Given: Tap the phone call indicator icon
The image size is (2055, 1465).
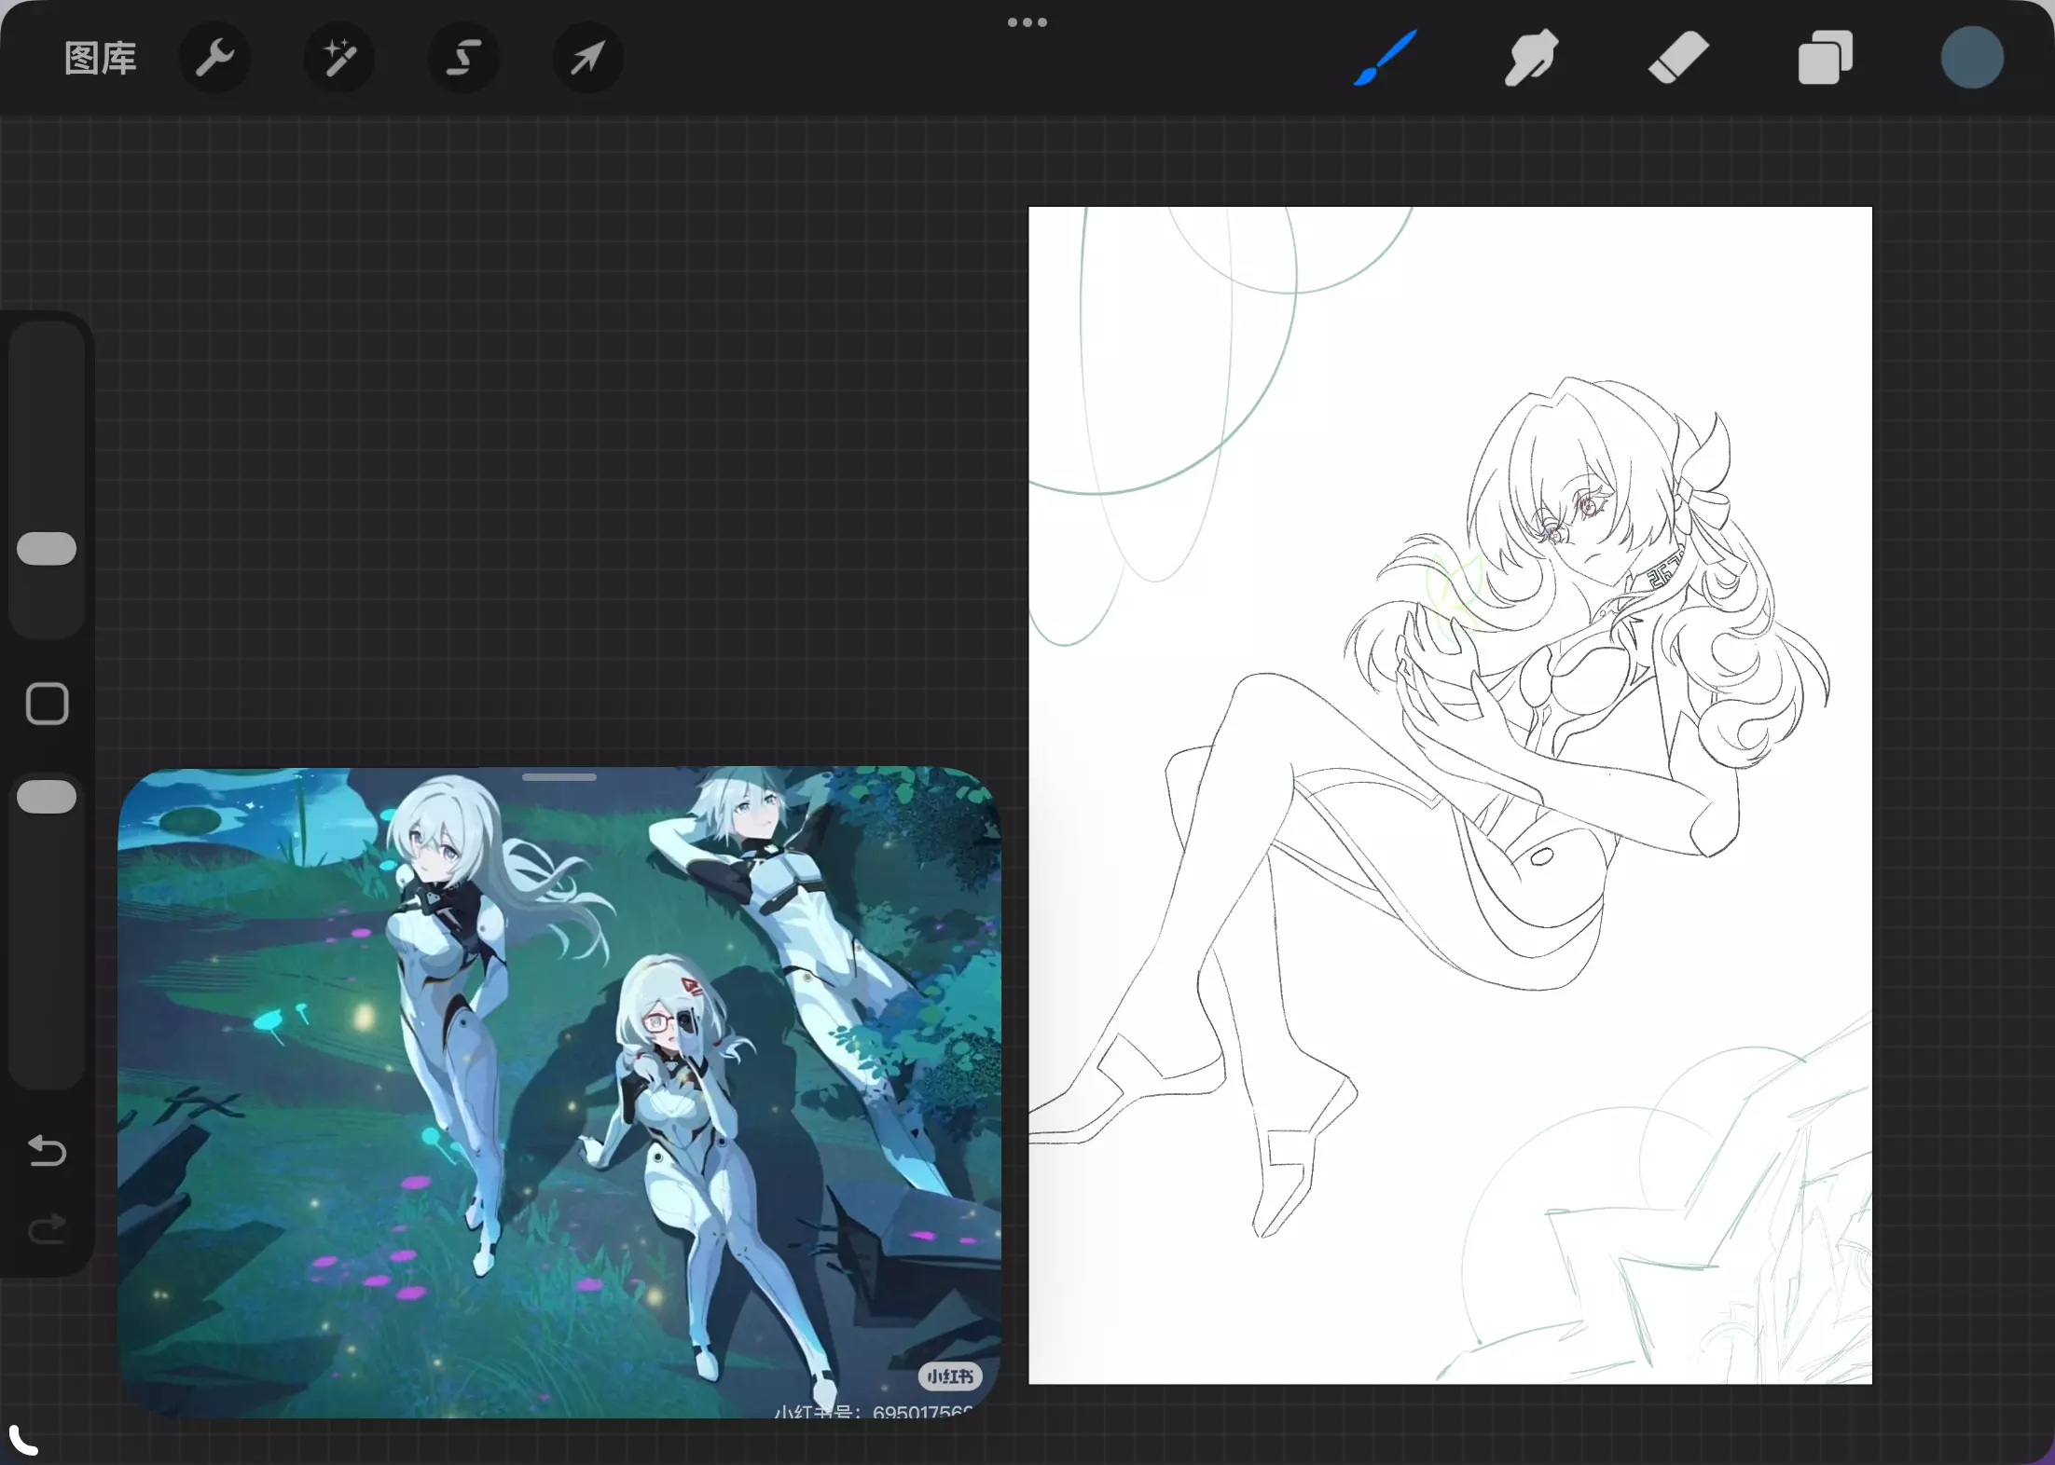Looking at the screenshot, I should [23, 1440].
